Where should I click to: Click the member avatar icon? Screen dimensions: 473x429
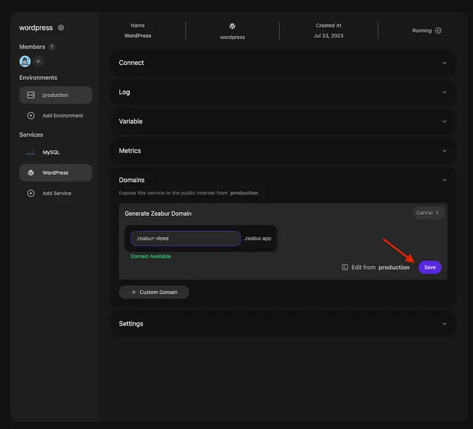tap(25, 61)
